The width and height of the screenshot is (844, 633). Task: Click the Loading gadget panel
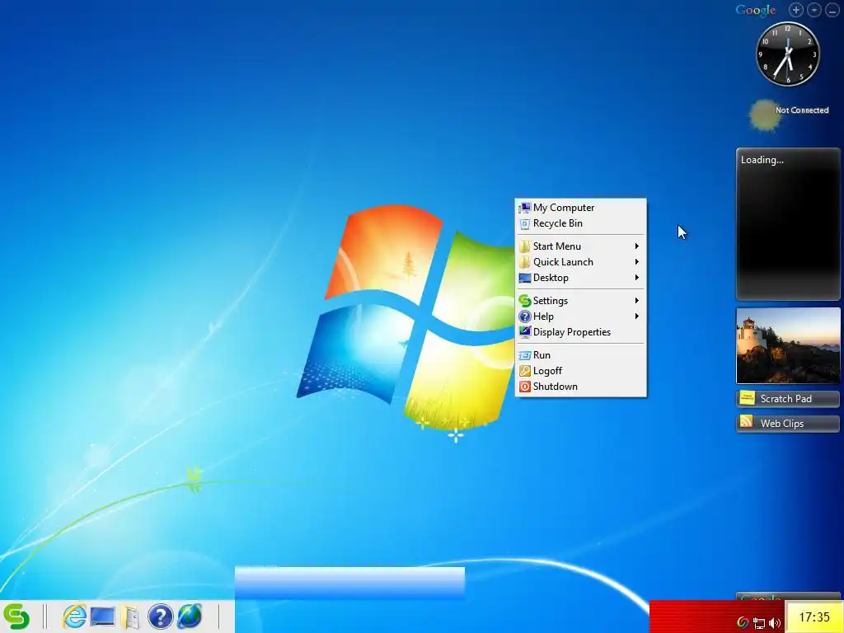tap(788, 223)
